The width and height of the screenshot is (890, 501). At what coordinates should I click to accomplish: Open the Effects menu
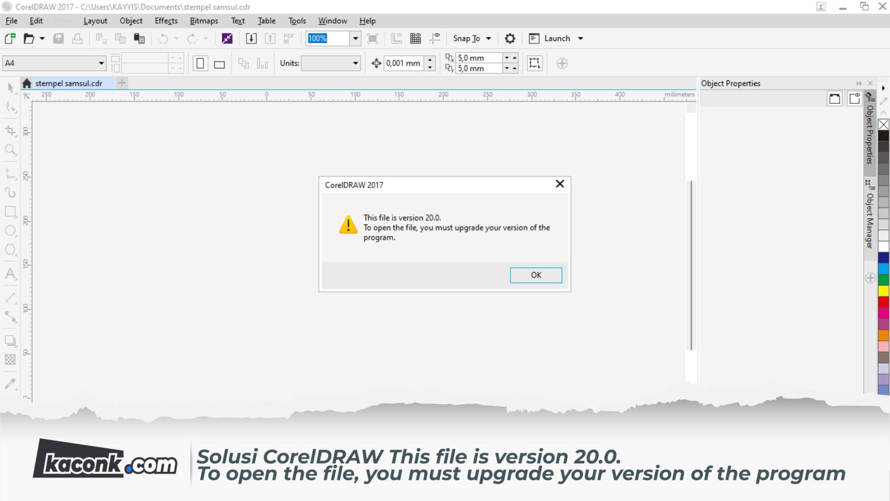[166, 21]
